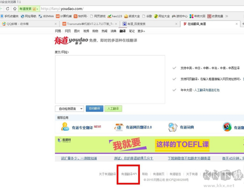
Task: Open the parrot app icon
Action: pos(227,127)
